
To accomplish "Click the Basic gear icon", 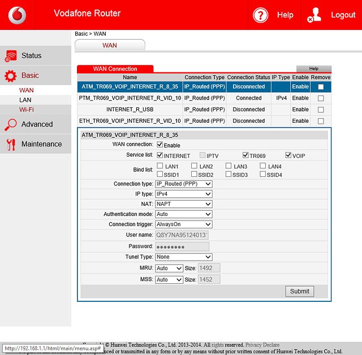I will 11,76.
